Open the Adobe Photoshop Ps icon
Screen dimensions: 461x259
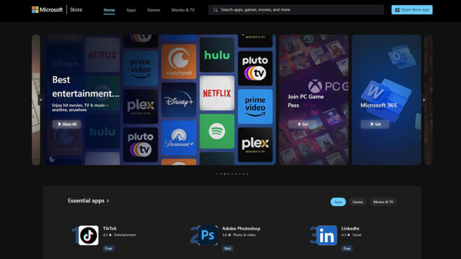pyautogui.click(x=207, y=235)
